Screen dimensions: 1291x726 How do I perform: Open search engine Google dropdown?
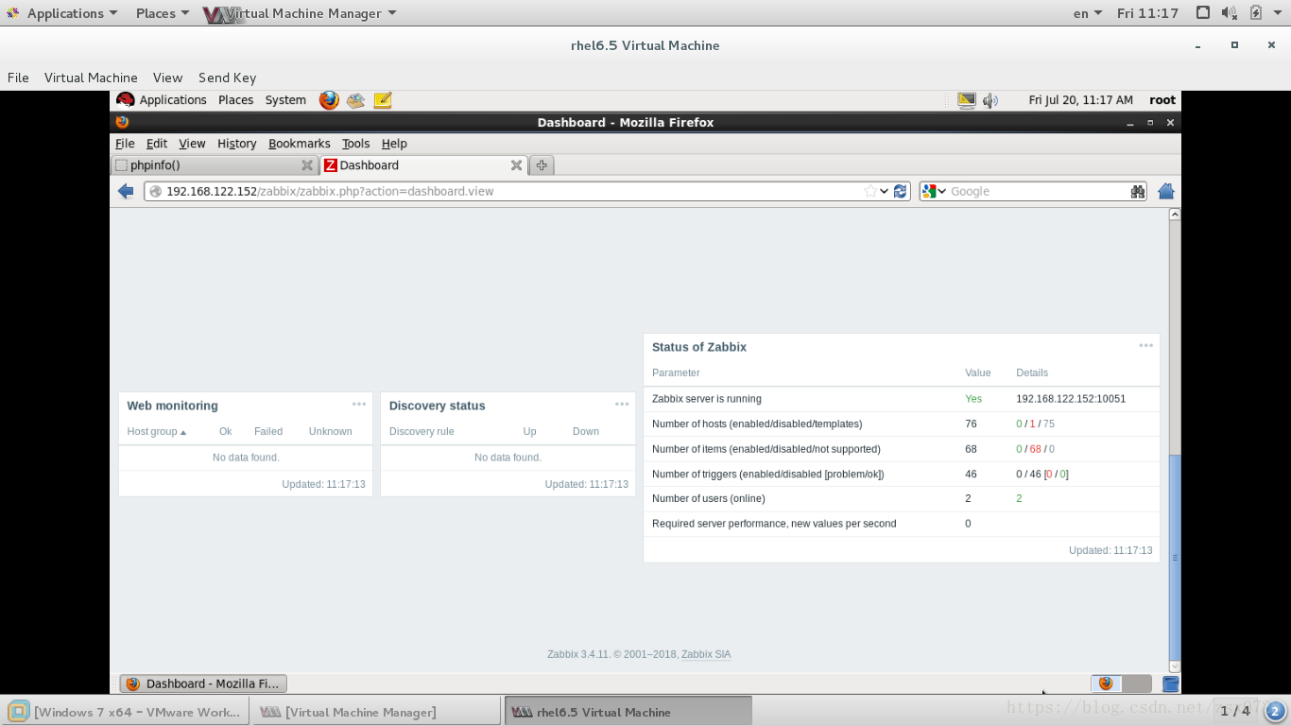(934, 191)
